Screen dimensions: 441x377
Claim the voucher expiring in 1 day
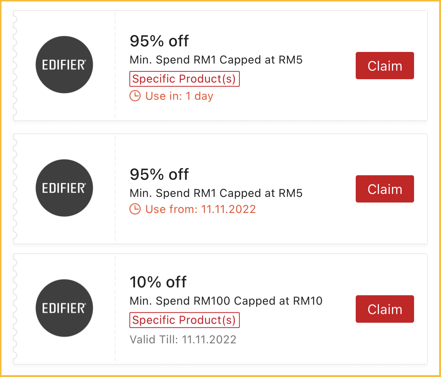coord(385,66)
